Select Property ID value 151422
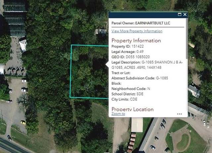 (x=137, y=47)
